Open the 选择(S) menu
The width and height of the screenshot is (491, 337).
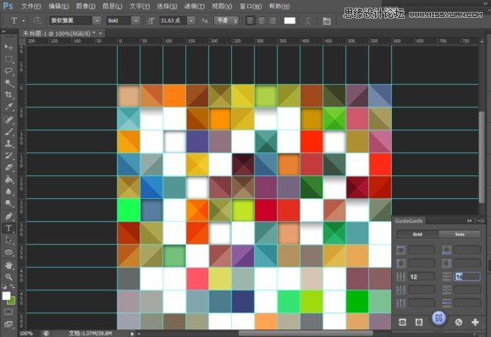tap(167, 6)
